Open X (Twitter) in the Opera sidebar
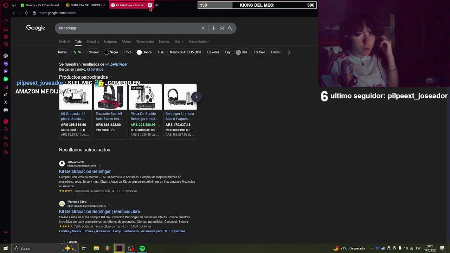Screen dimensions: 450x253 click(6, 102)
